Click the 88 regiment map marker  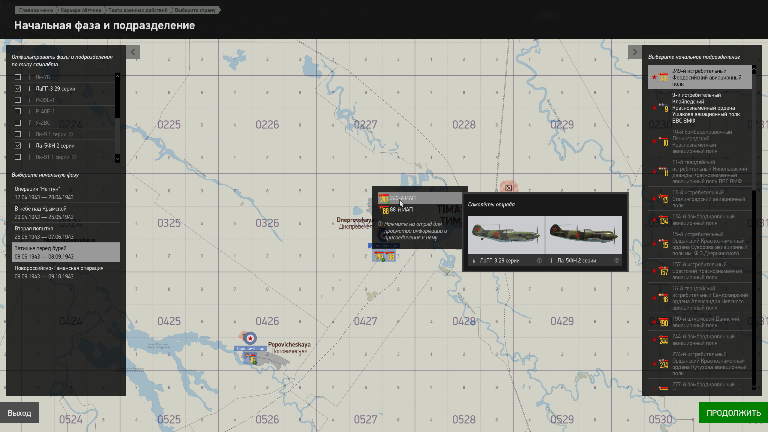(390, 256)
